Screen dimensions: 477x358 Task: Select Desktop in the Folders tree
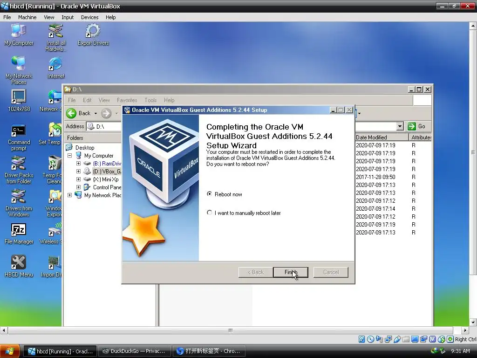tap(85, 148)
